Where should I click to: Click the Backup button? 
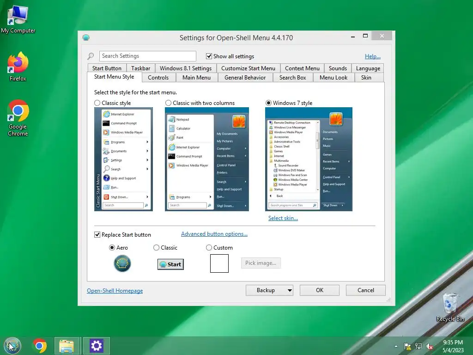[266, 290]
